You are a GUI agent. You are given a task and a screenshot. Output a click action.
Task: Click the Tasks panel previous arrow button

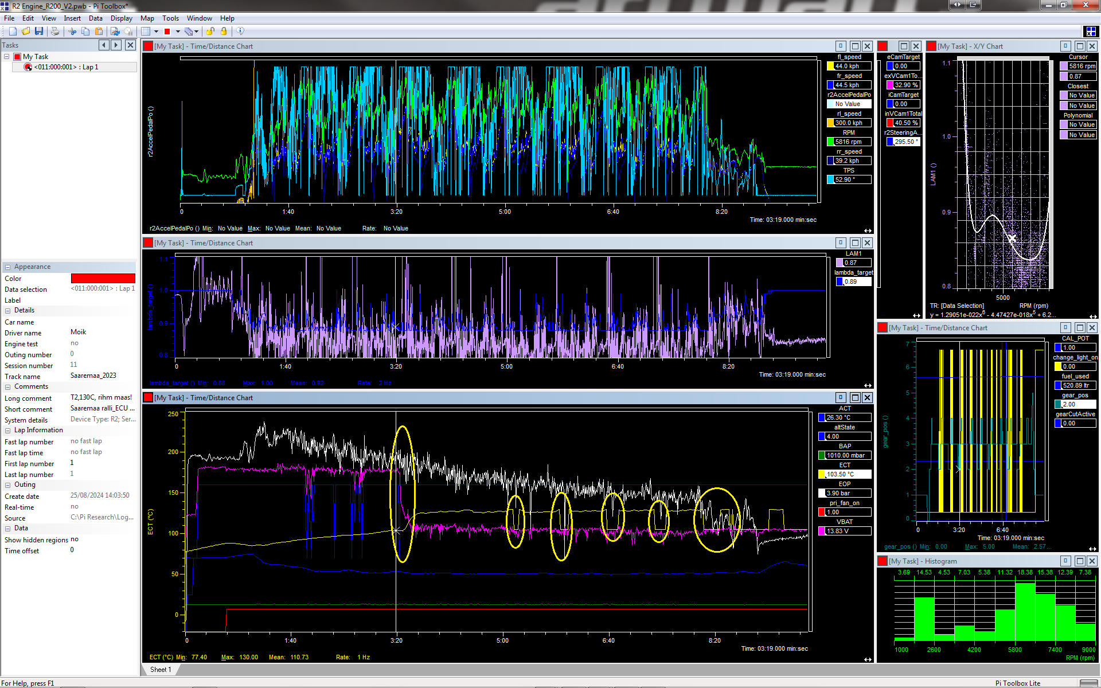tap(104, 45)
